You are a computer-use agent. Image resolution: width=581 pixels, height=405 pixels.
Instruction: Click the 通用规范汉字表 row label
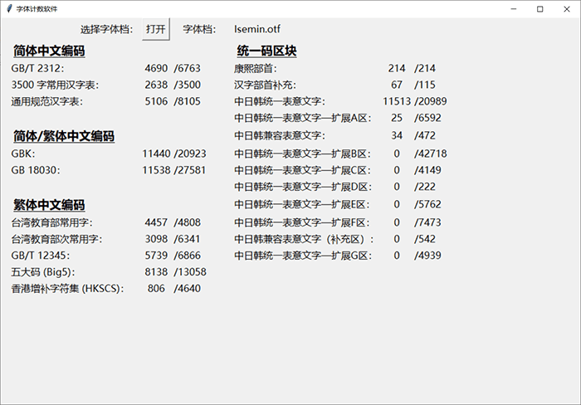tap(47, 101)
